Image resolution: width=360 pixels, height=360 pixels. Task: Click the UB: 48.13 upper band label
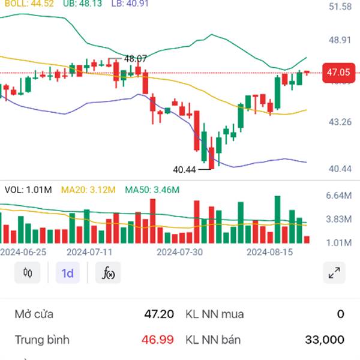(x=83, y=4)
